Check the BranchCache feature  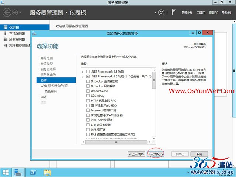tap(88, 91)
